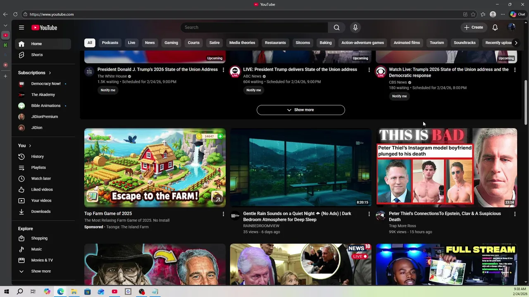Bookmark page with the star icon

[473, 14]
